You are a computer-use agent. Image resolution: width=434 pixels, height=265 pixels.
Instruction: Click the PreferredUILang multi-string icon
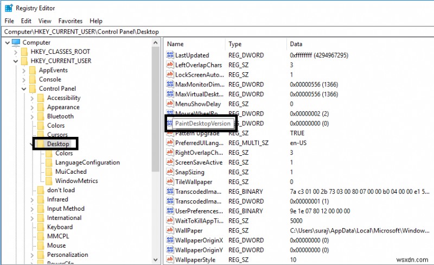pyautogui.click(x=170, y=142)
